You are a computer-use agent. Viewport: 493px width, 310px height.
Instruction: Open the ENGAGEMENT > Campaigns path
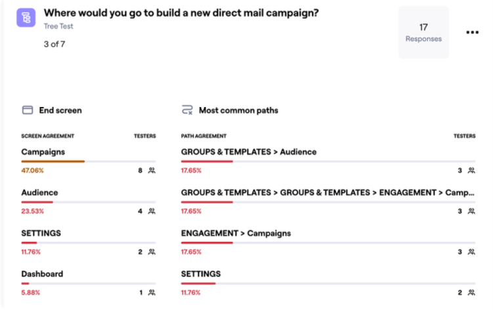pos(236,233)
